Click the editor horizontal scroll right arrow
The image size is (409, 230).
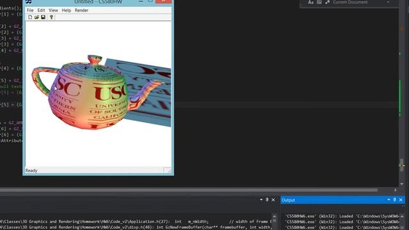pyautogui.click(x=396, y=190)
